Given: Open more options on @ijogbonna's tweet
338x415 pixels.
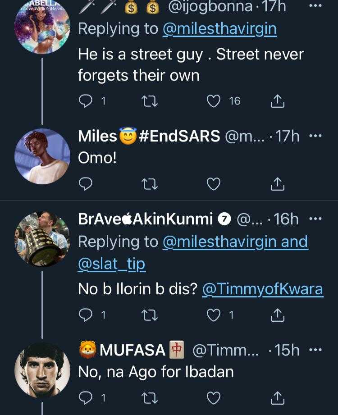Looking at the screenshot, I should (x=315, y=7).
